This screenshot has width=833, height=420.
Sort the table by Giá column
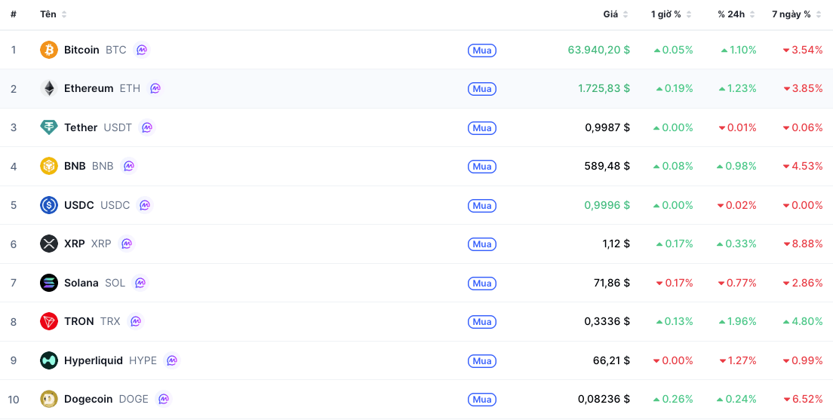click(616, 14)
